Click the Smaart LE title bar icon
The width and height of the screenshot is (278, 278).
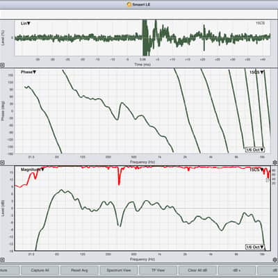[129, 4]
